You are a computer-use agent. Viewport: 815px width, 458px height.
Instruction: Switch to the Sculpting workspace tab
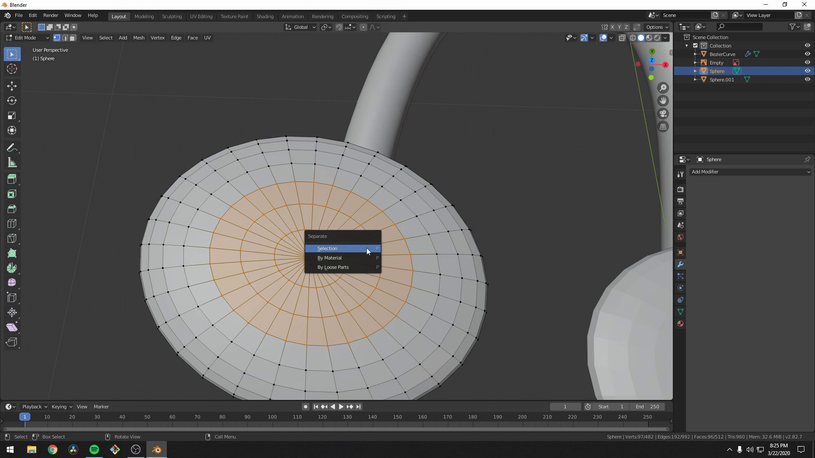(171, 16)
